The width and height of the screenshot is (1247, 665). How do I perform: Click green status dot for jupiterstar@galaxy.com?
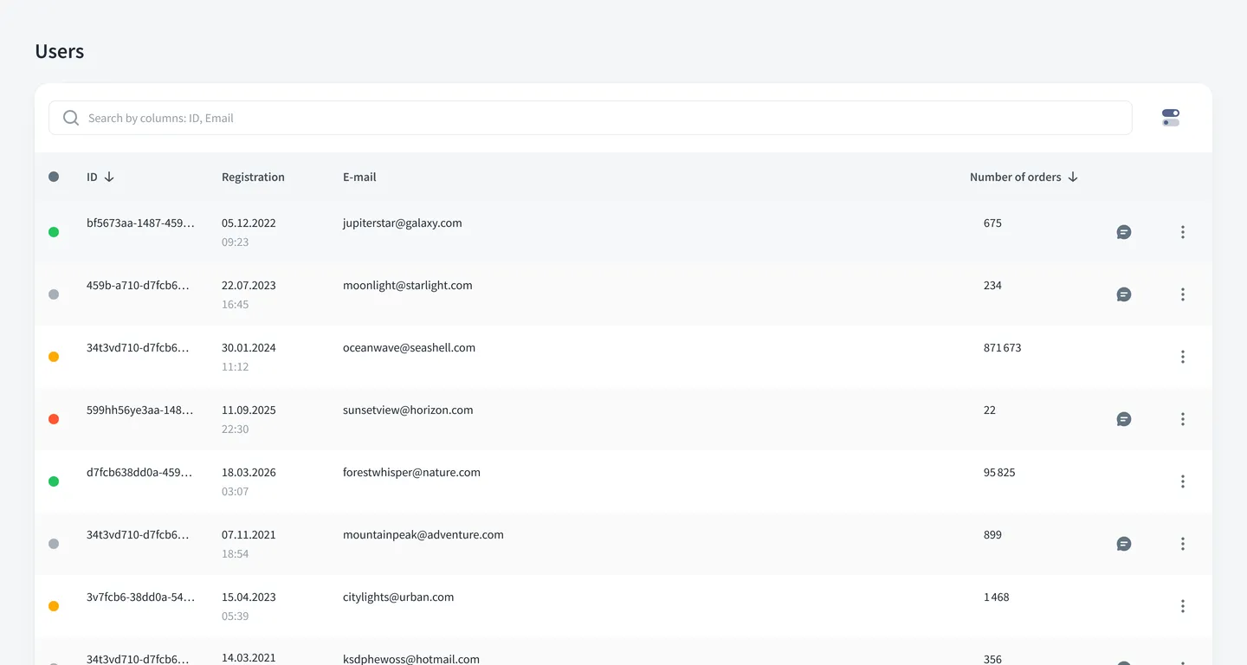click(x=54, y=232)
